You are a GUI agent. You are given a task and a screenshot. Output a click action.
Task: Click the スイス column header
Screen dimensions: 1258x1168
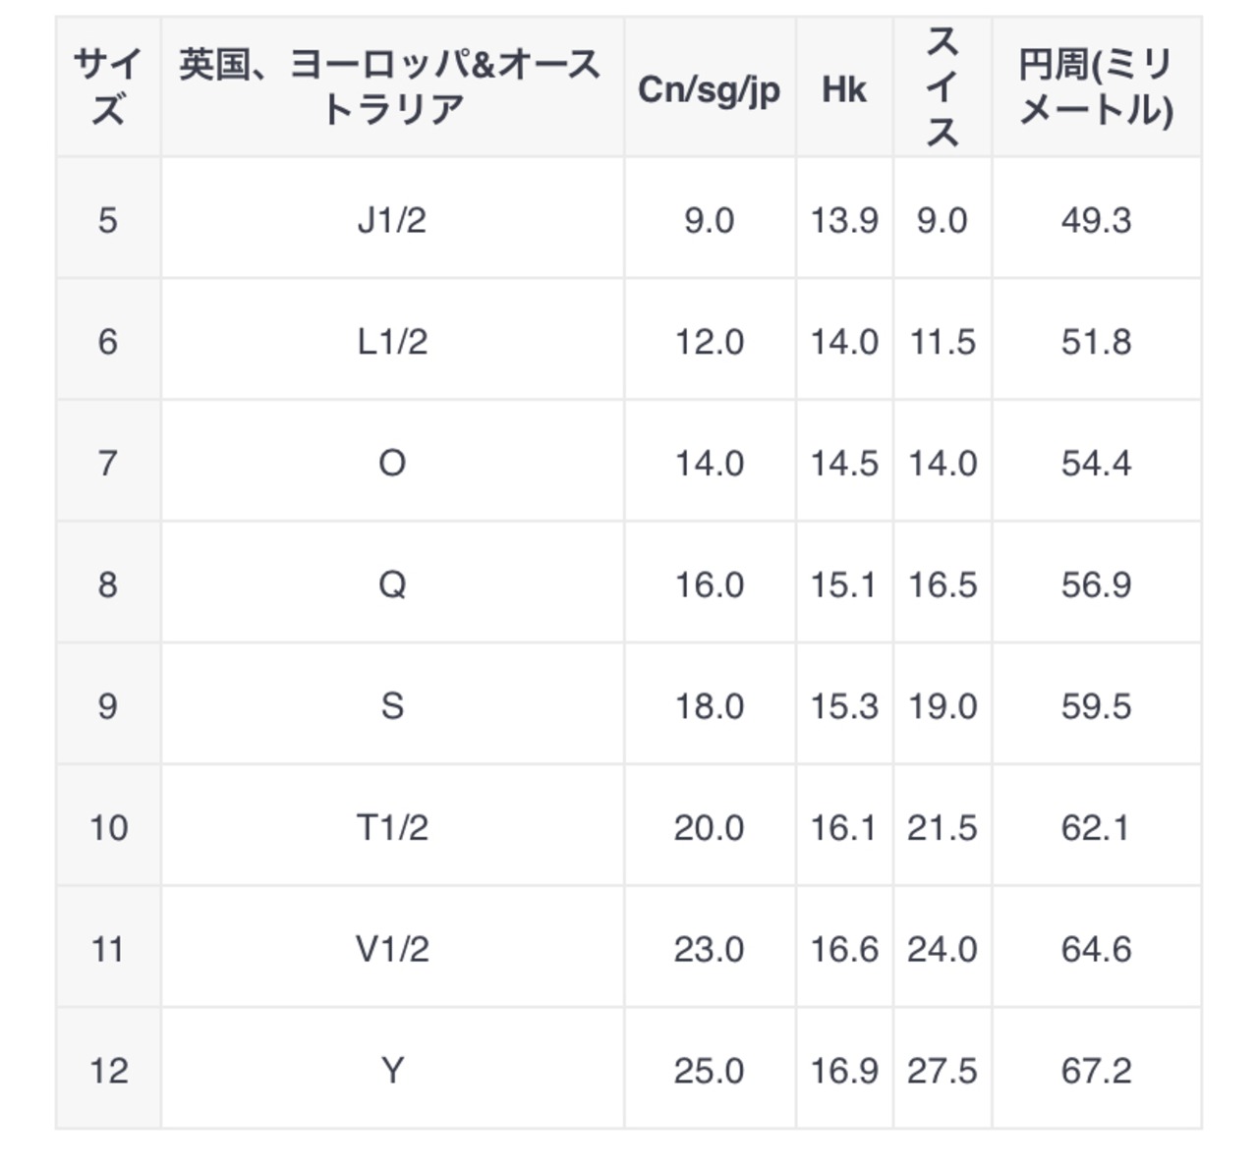point(942,87)
